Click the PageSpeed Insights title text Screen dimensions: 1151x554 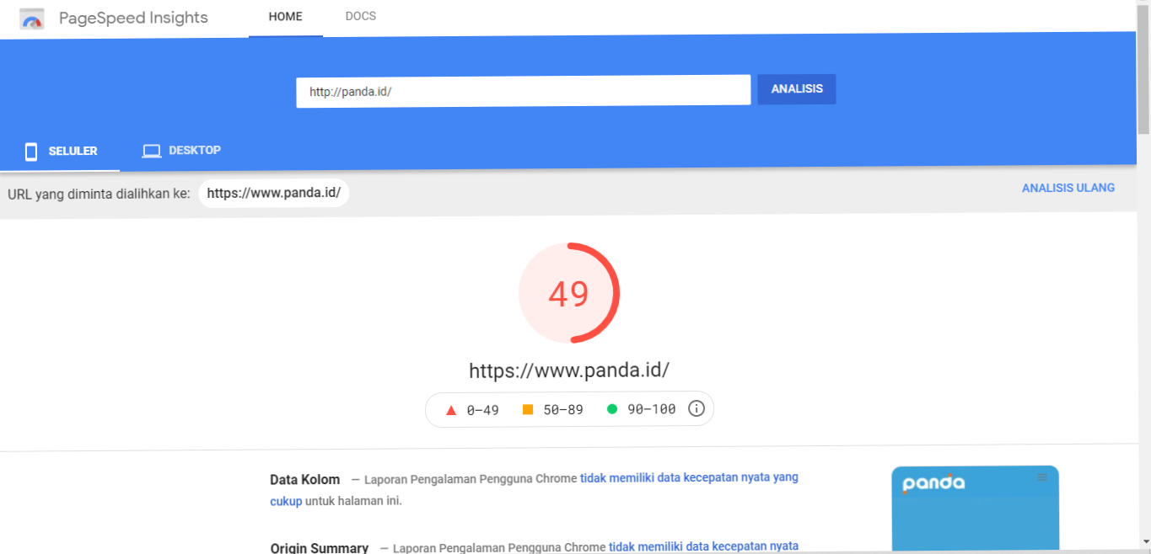click(133, 18)
